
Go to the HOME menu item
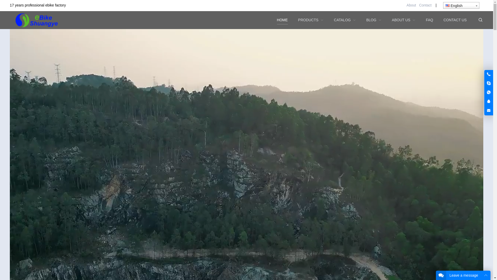tap(282, 20)
